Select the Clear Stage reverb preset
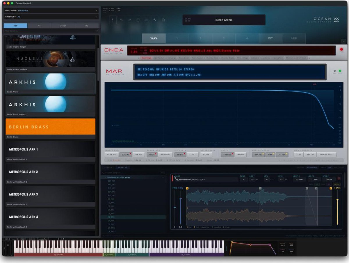This screenshot has width=349, height=263. (146, 58)
